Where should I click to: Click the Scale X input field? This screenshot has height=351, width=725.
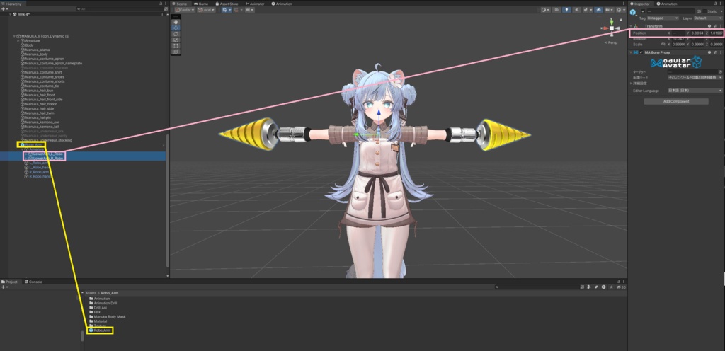pos(678,45)
